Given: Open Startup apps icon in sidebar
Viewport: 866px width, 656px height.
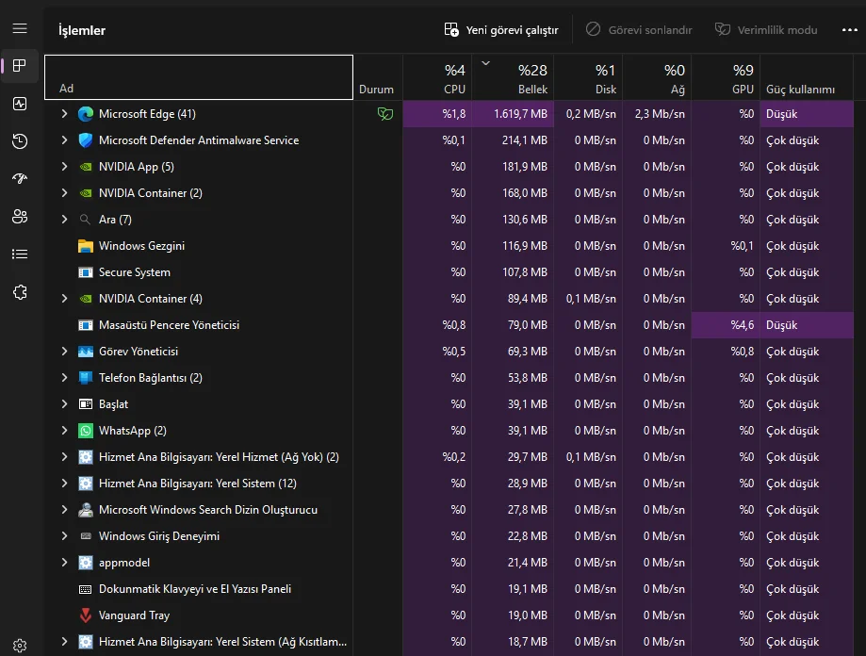Looking at the screenshot, I should pyautogui.click(x=20, y=178).
